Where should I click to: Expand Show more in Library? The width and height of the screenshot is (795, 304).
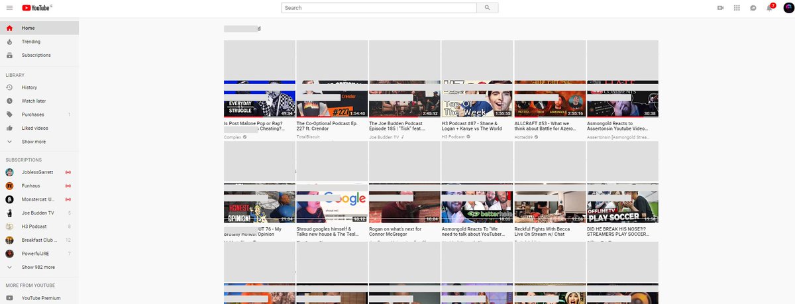[x=39, y=142]
